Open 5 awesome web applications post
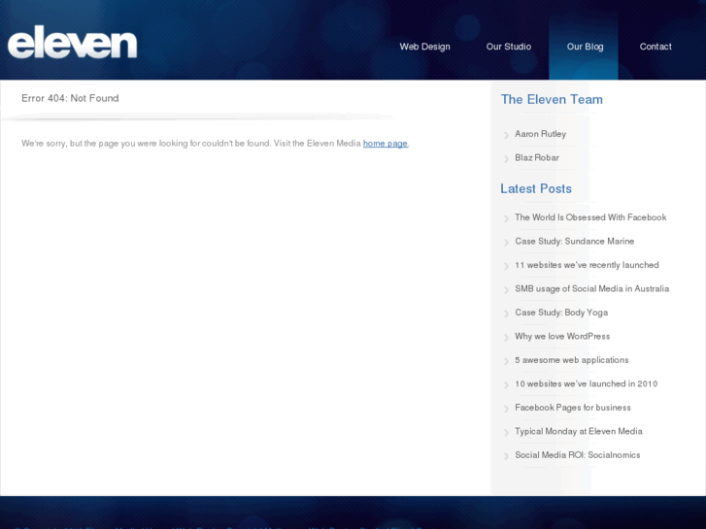This screenshot has width=706, height=529. 571,360
